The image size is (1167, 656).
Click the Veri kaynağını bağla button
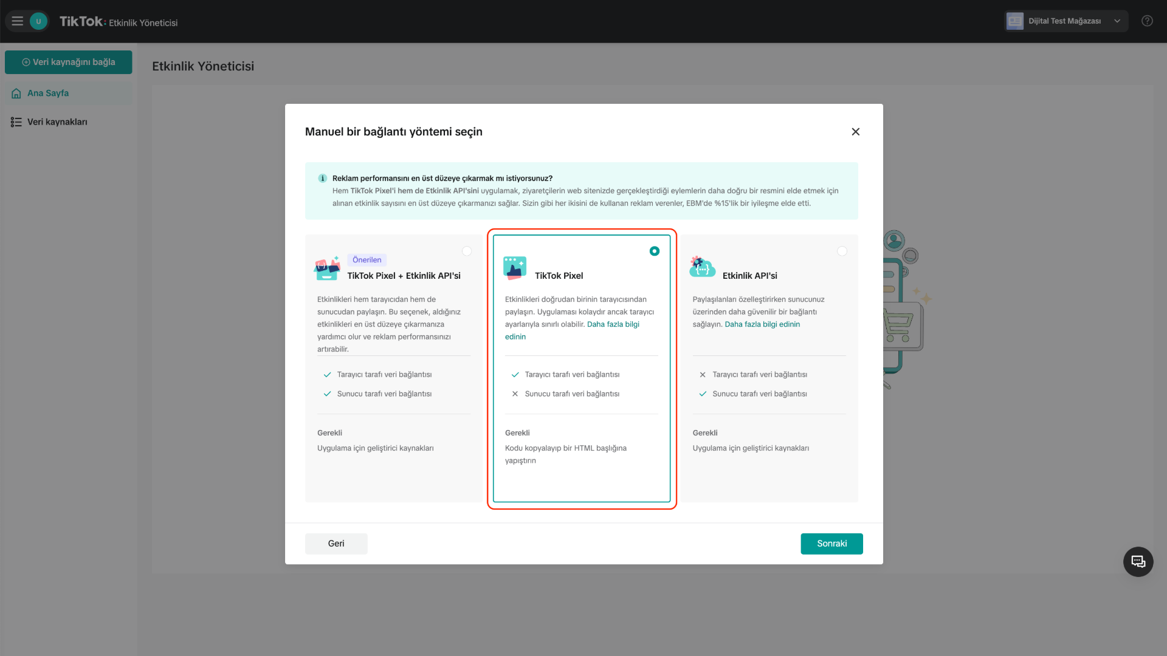[x=69, y=62]
